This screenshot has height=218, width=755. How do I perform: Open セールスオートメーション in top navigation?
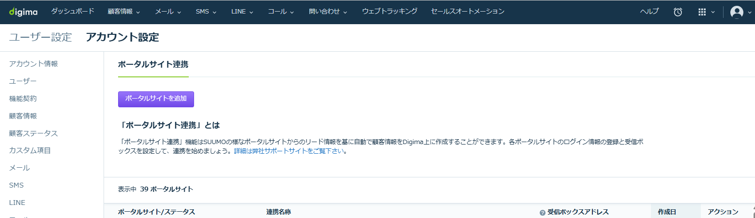[x=468, y=11]
